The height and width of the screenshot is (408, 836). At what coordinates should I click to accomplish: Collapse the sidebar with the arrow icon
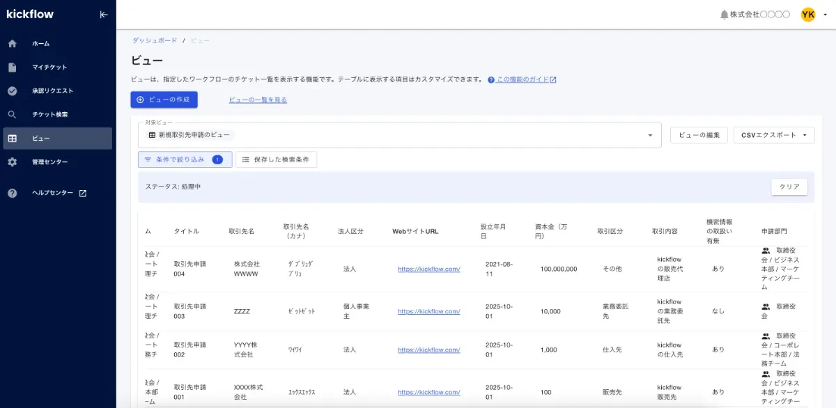(104, 15)
